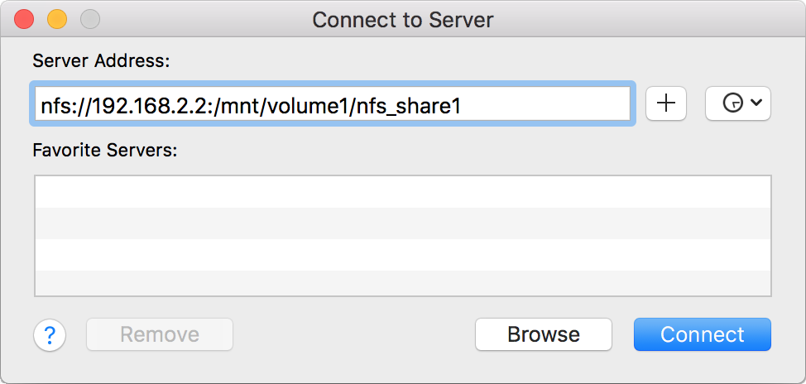Focus the Server Address input field
The image size is (806, 384).
click(331, 104)
